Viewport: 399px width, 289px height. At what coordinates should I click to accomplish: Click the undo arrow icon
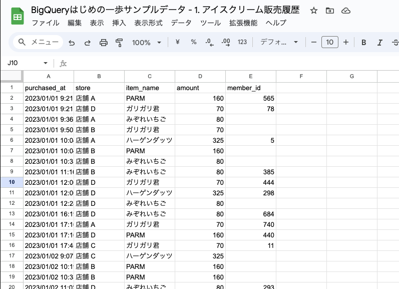point(72,43)
